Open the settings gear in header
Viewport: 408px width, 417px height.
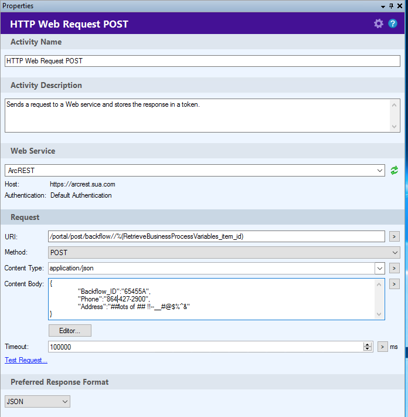[x=379, y=24]
